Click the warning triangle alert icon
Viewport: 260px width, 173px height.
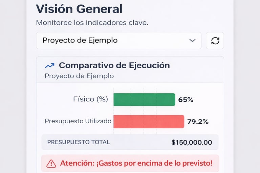point(51,164)
